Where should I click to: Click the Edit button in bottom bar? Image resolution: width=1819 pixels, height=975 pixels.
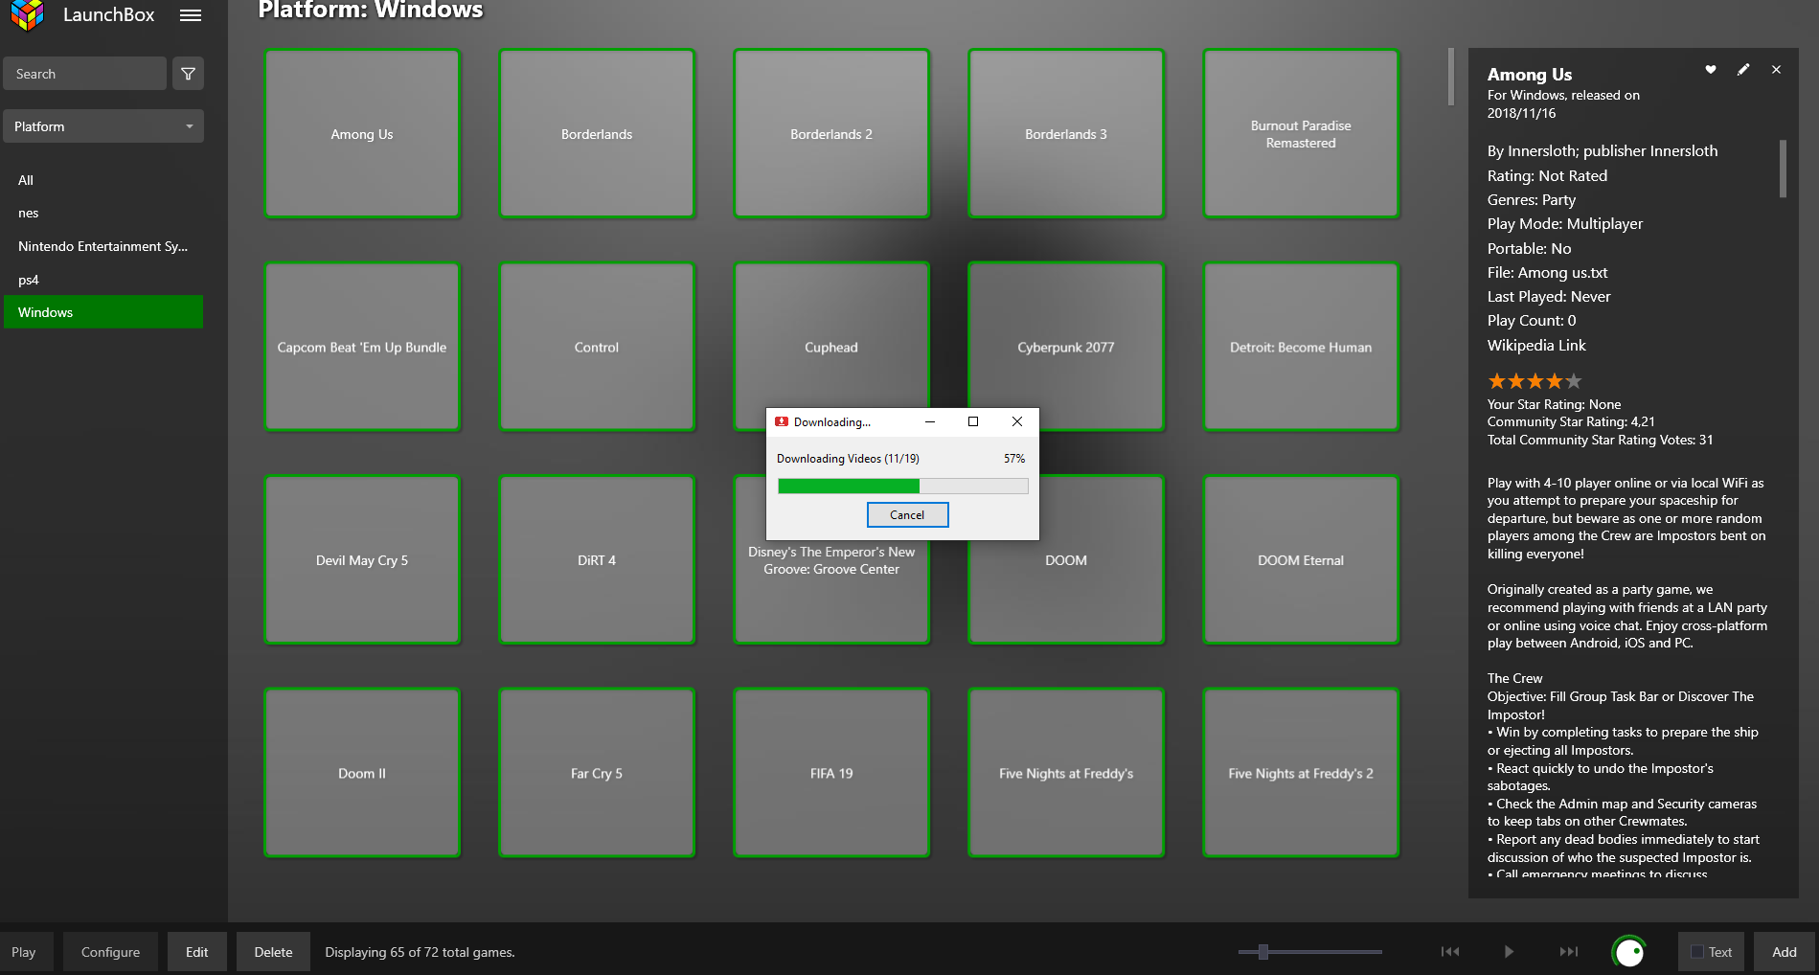[x=197, y=952]
